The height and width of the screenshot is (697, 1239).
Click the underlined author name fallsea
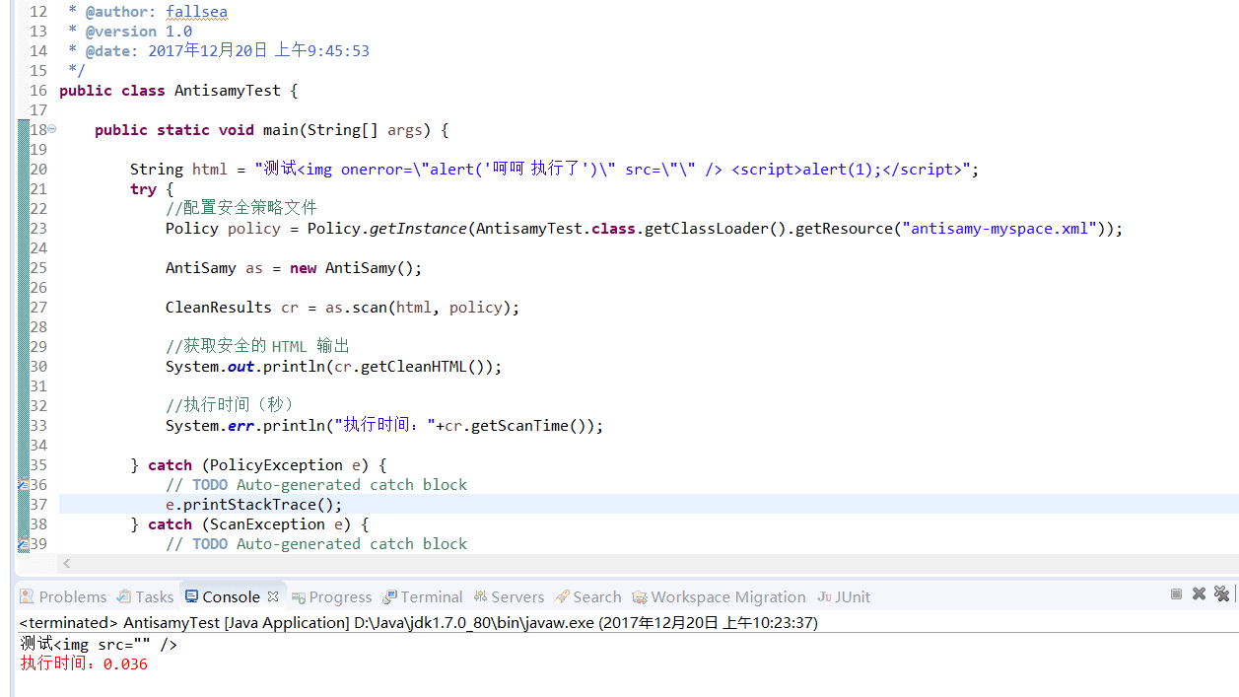[x=196, y=12]
